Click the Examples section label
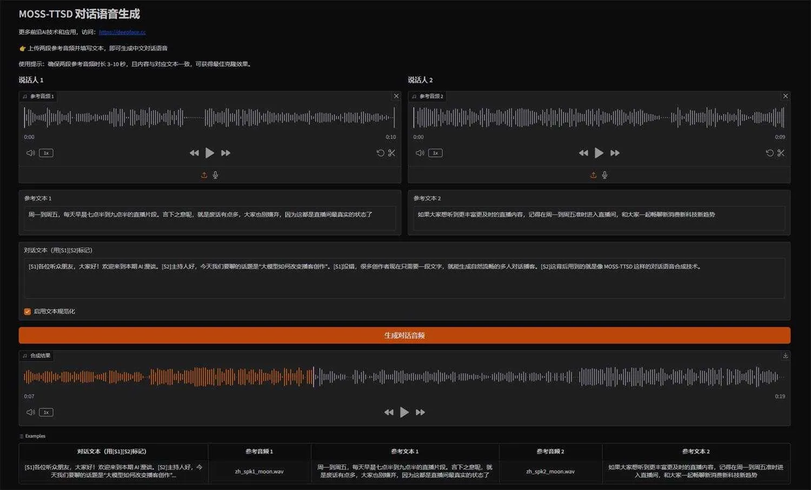The height and width of the screenshot is (490, 811). point(32,436)
